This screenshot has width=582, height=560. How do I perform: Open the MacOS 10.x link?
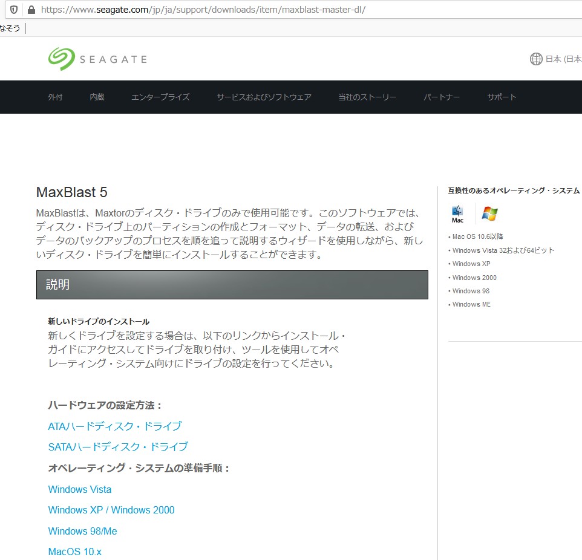[74, 552]
